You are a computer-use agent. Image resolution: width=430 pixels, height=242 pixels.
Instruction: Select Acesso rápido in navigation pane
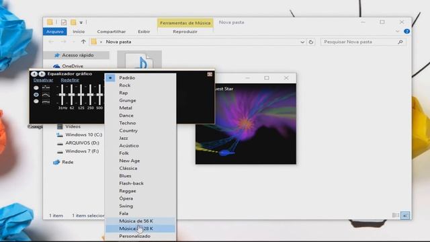coord(77,55)
